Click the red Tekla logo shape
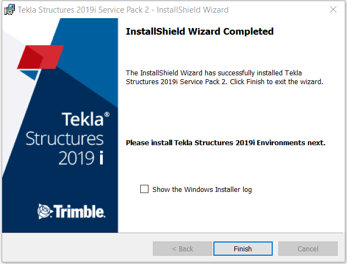Image resolution: width=347 pixels, height=264 pixels. (x=41, y=57)
